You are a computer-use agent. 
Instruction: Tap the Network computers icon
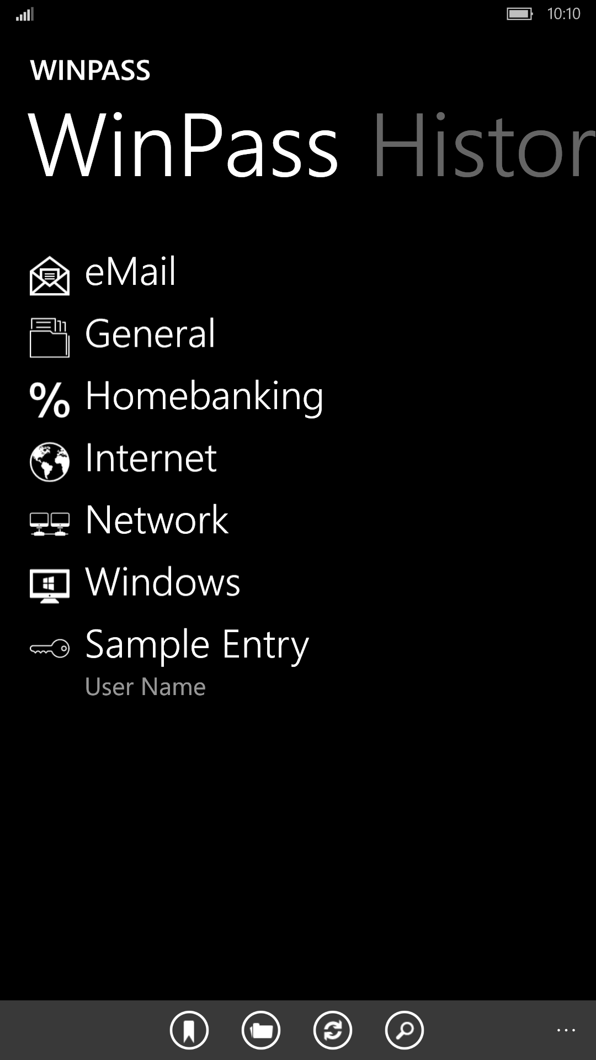click(x=50, y=524)
